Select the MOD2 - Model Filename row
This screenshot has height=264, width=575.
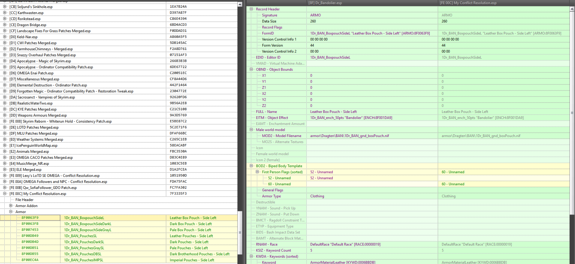coord(282,136)
